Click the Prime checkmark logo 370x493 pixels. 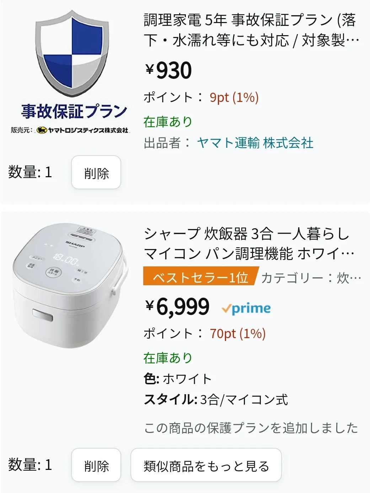246,308
